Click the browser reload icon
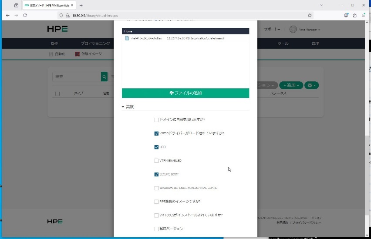This screenshot has width=371, height=239. (25, 15)
